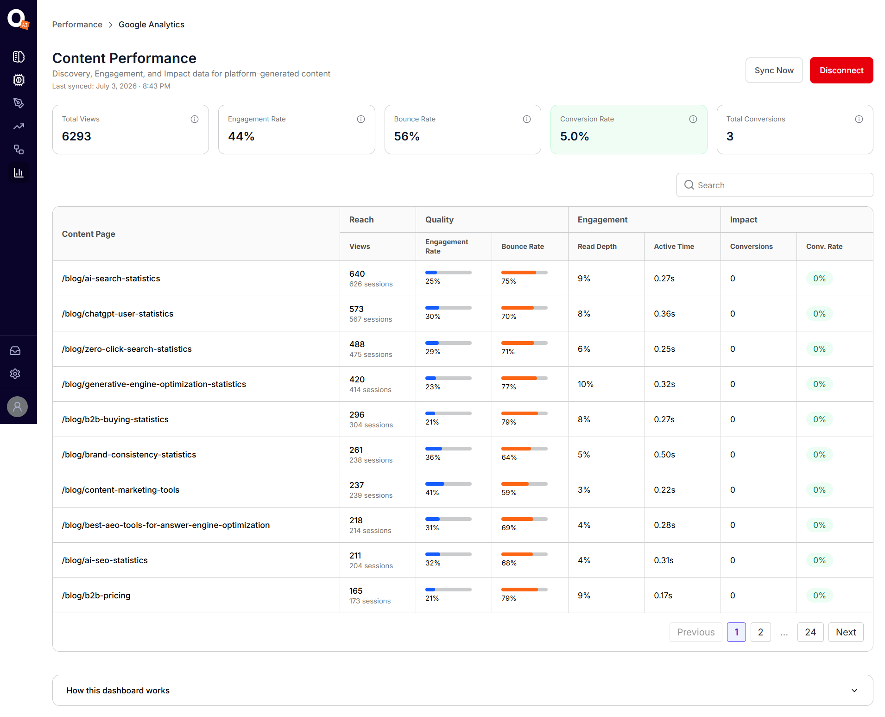The width and height of the screenshot is (885, 717).
Task: Click the user avatar icon
Action: pyautogui.click(x=18, y=406)
